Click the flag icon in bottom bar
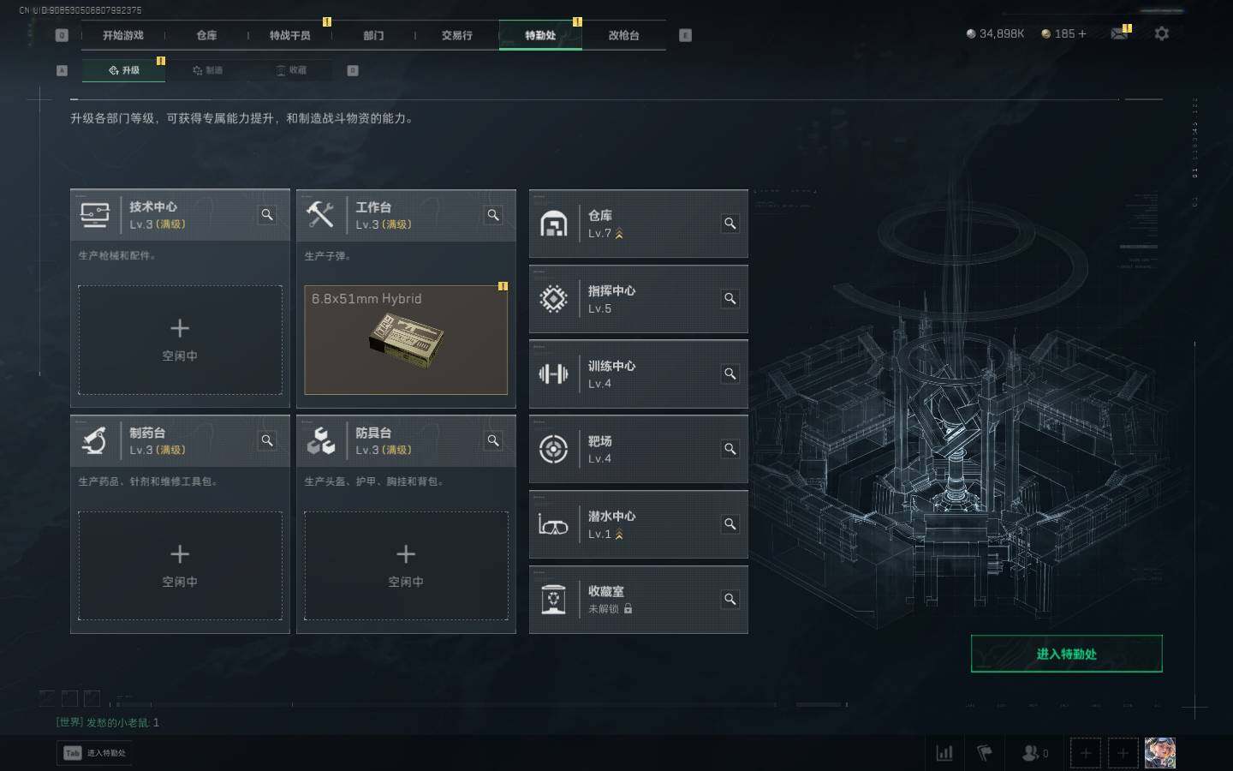Screen dimensions: 1233x771 point(985,753)
